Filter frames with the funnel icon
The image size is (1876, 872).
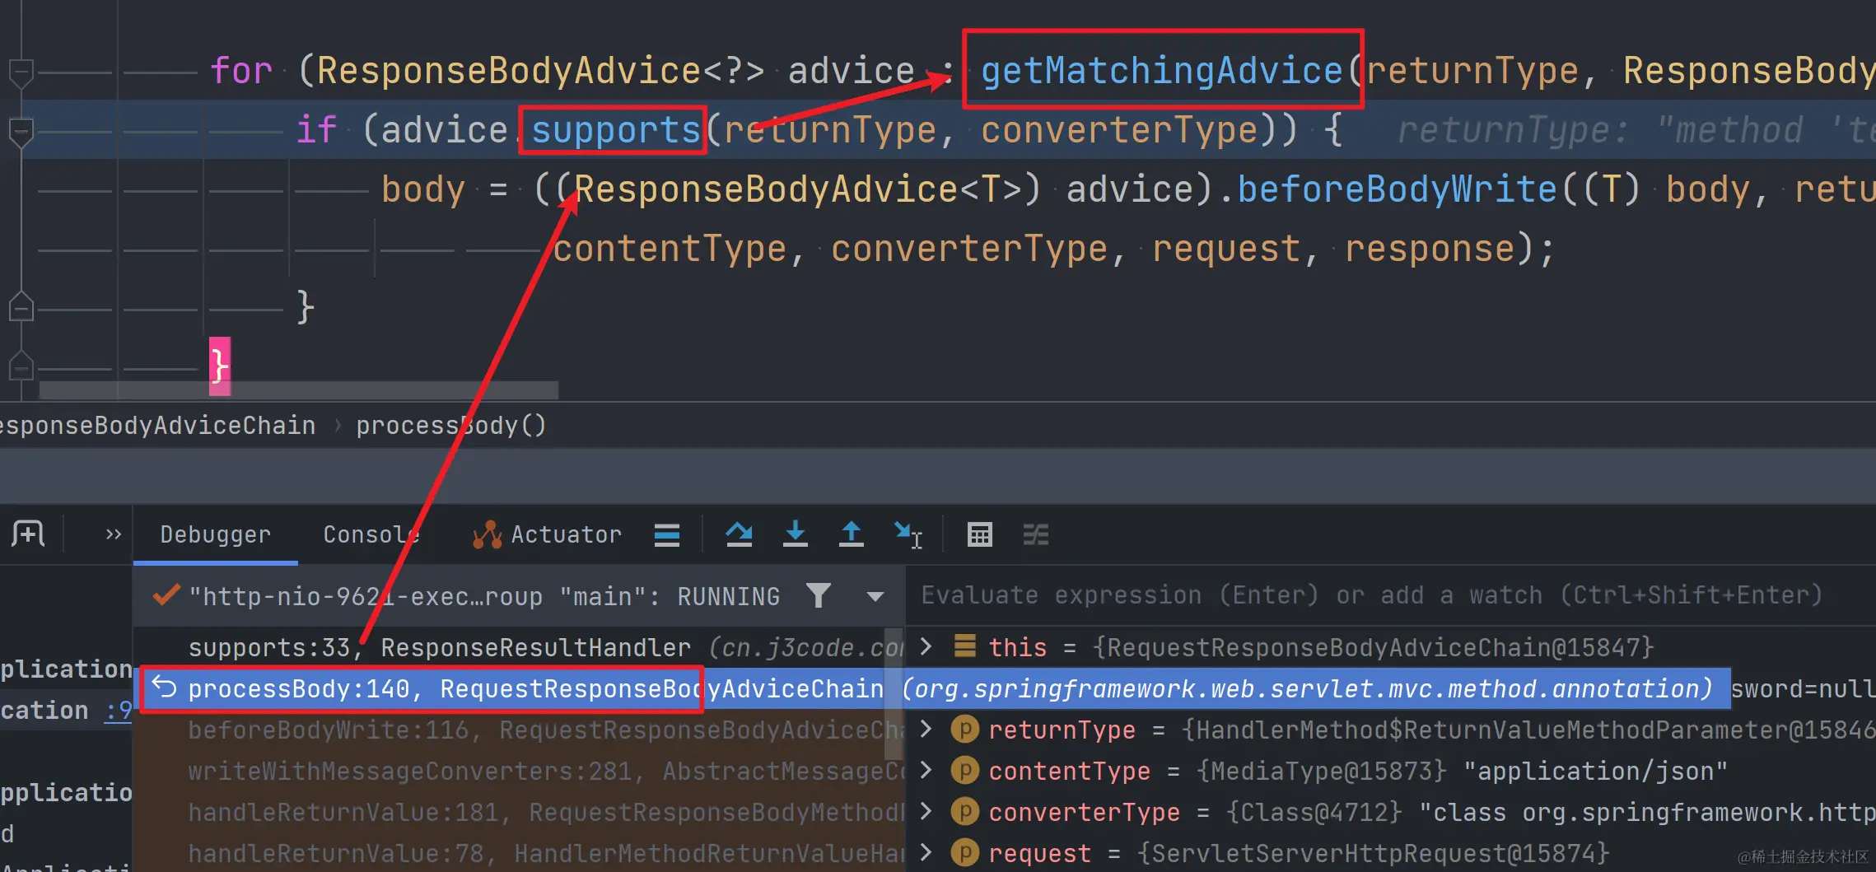click(818, 595)
